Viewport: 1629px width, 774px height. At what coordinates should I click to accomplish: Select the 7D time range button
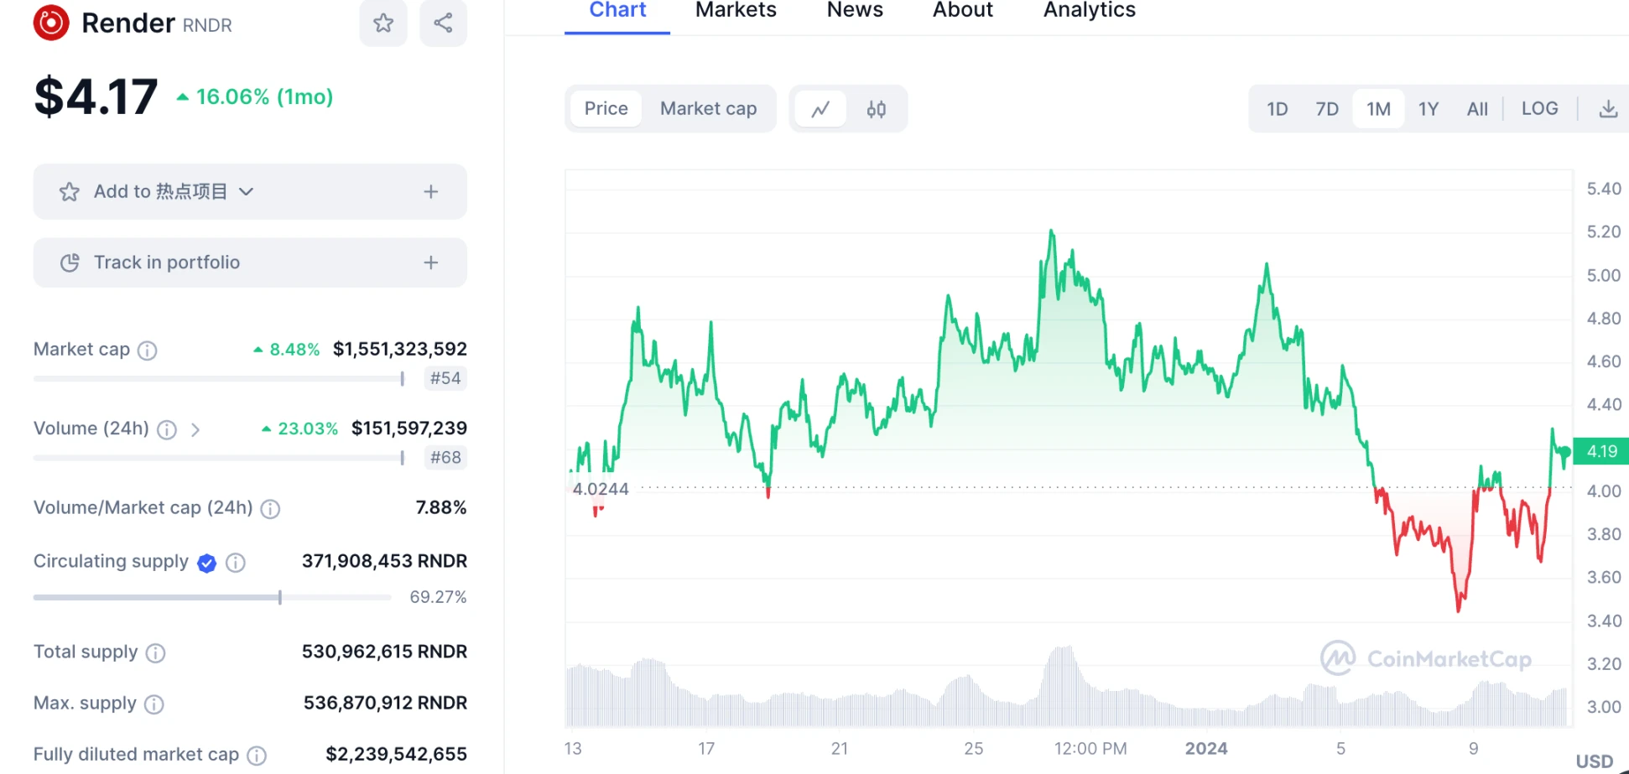coord(1327,109)
